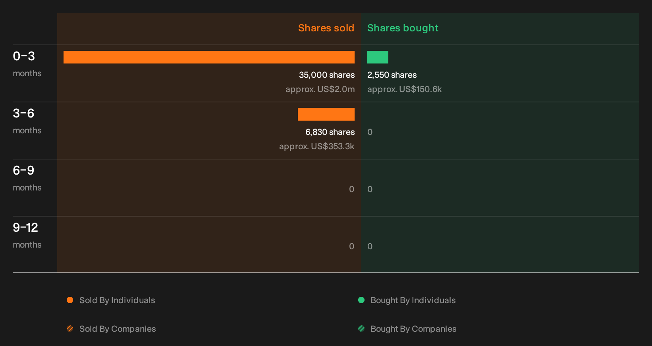Click the 'approx. US$150.6k' amount
The image size is (652, 346).
(404, 89)
